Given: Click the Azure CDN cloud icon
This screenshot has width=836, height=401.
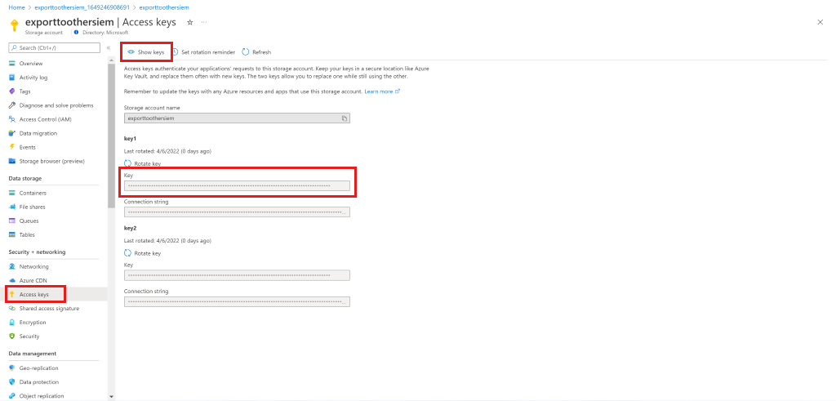Looking at the screenshot, I should click(x=11, y=280).
